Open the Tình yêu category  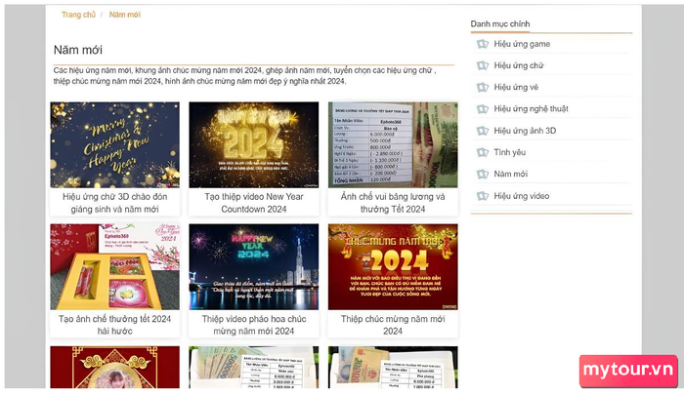point(509,152)
